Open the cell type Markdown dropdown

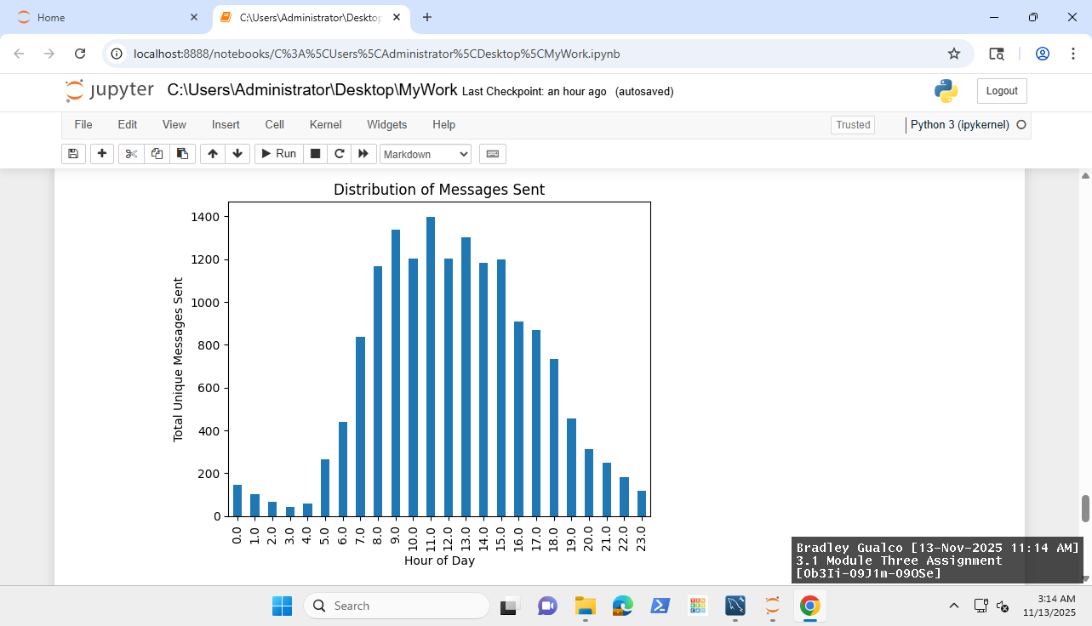(x=426, y=154)
